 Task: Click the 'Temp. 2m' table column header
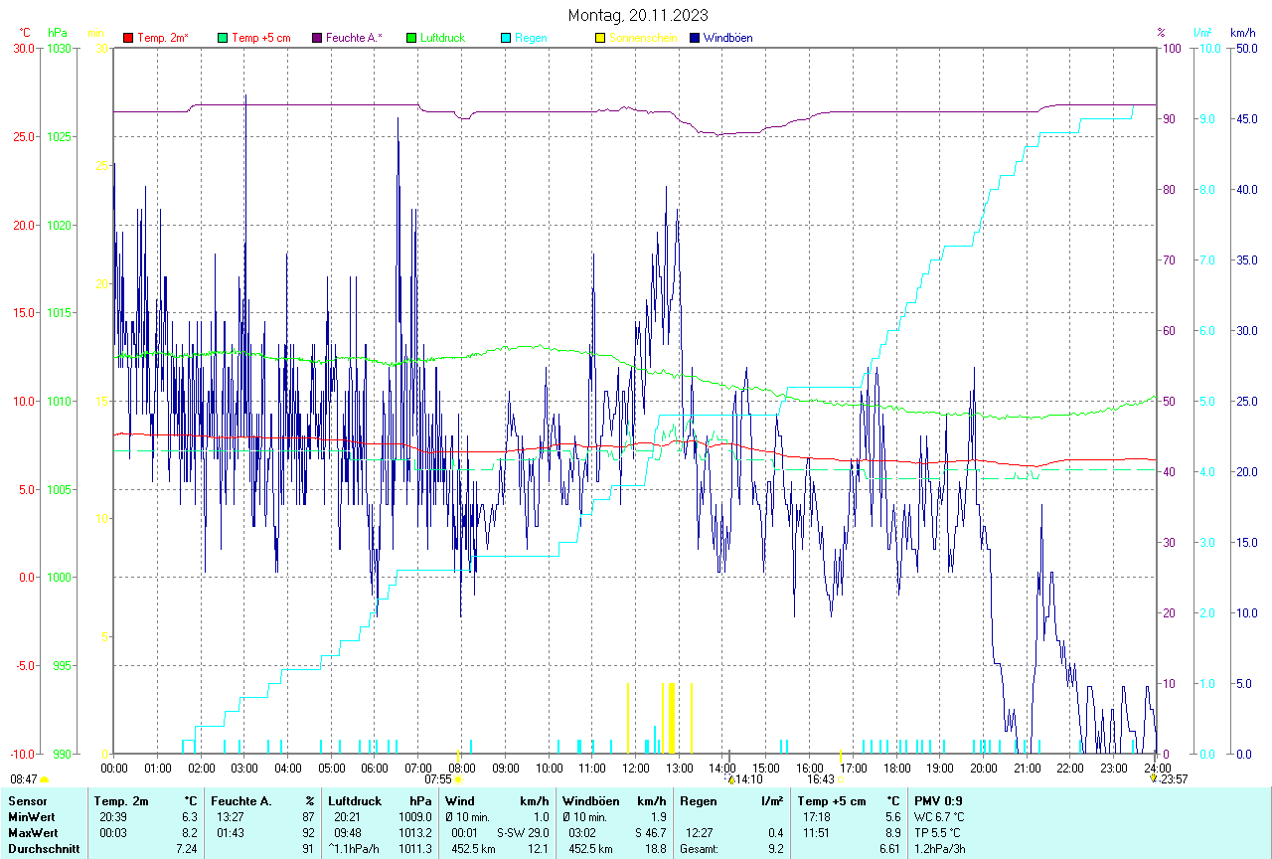pyautogui.click(x=121, y=800)
